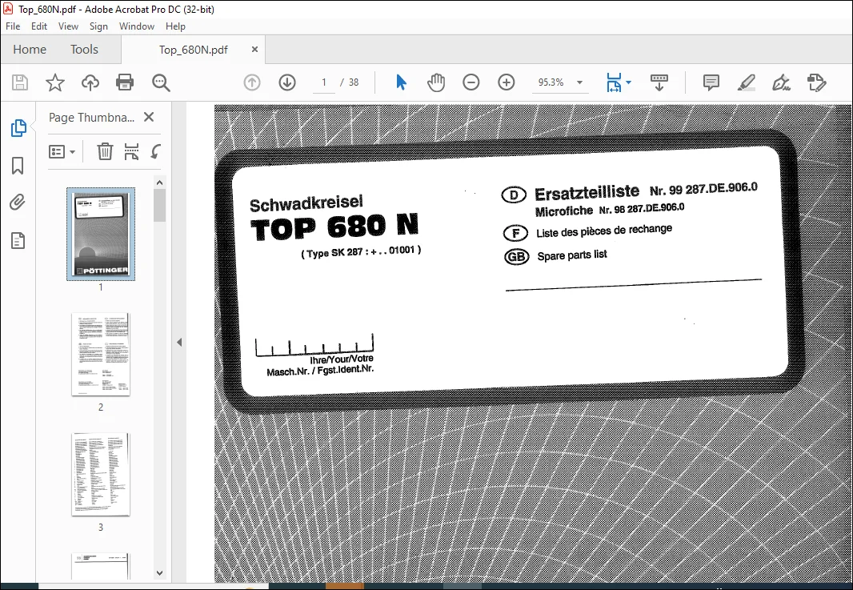This screenshot has height=590, width=853.
Task: Open the Edit menu
Action: [38, 26]
